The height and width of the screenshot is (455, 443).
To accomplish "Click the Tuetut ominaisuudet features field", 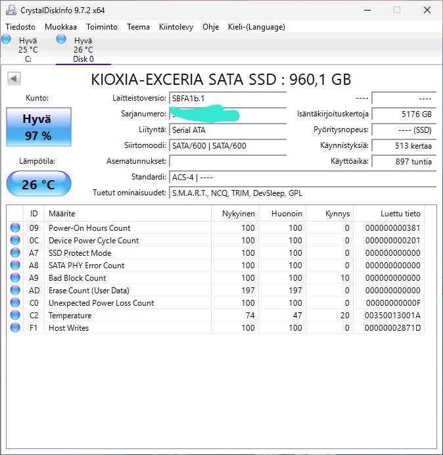I will 302,193.
